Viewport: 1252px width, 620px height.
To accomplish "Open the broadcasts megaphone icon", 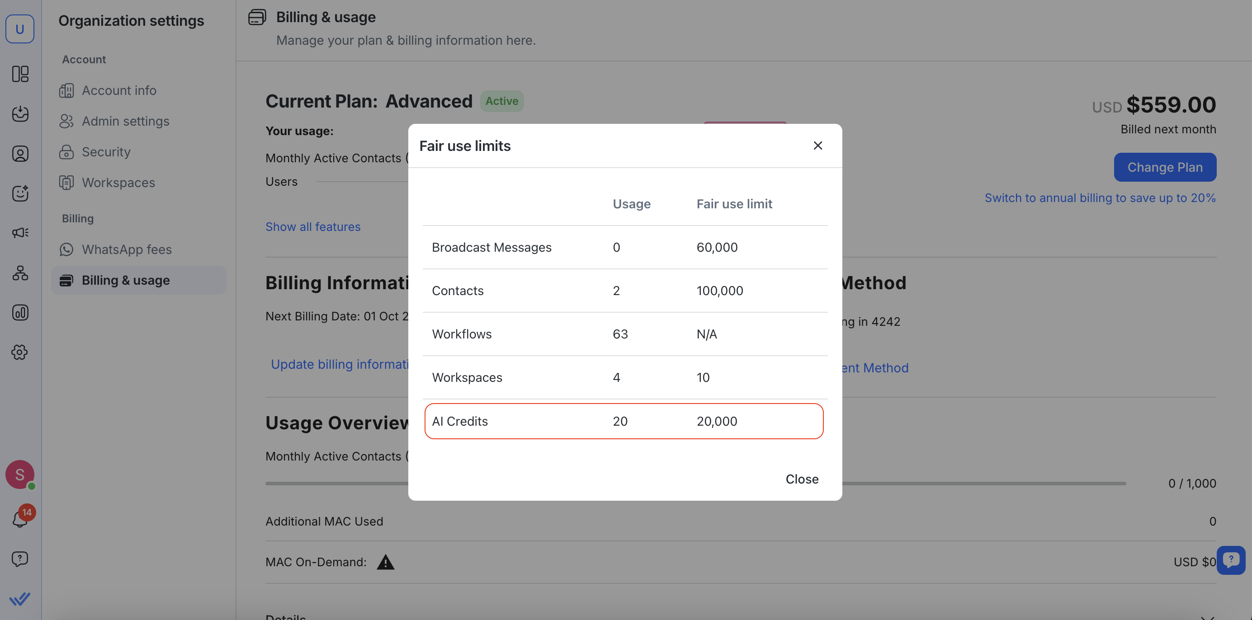I will click(20, 233).
